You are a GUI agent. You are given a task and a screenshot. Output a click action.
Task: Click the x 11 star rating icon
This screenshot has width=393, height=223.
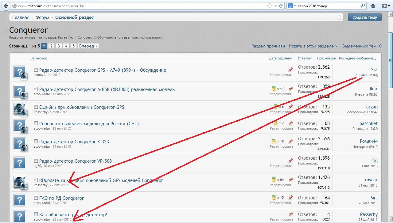coord(274,89)
